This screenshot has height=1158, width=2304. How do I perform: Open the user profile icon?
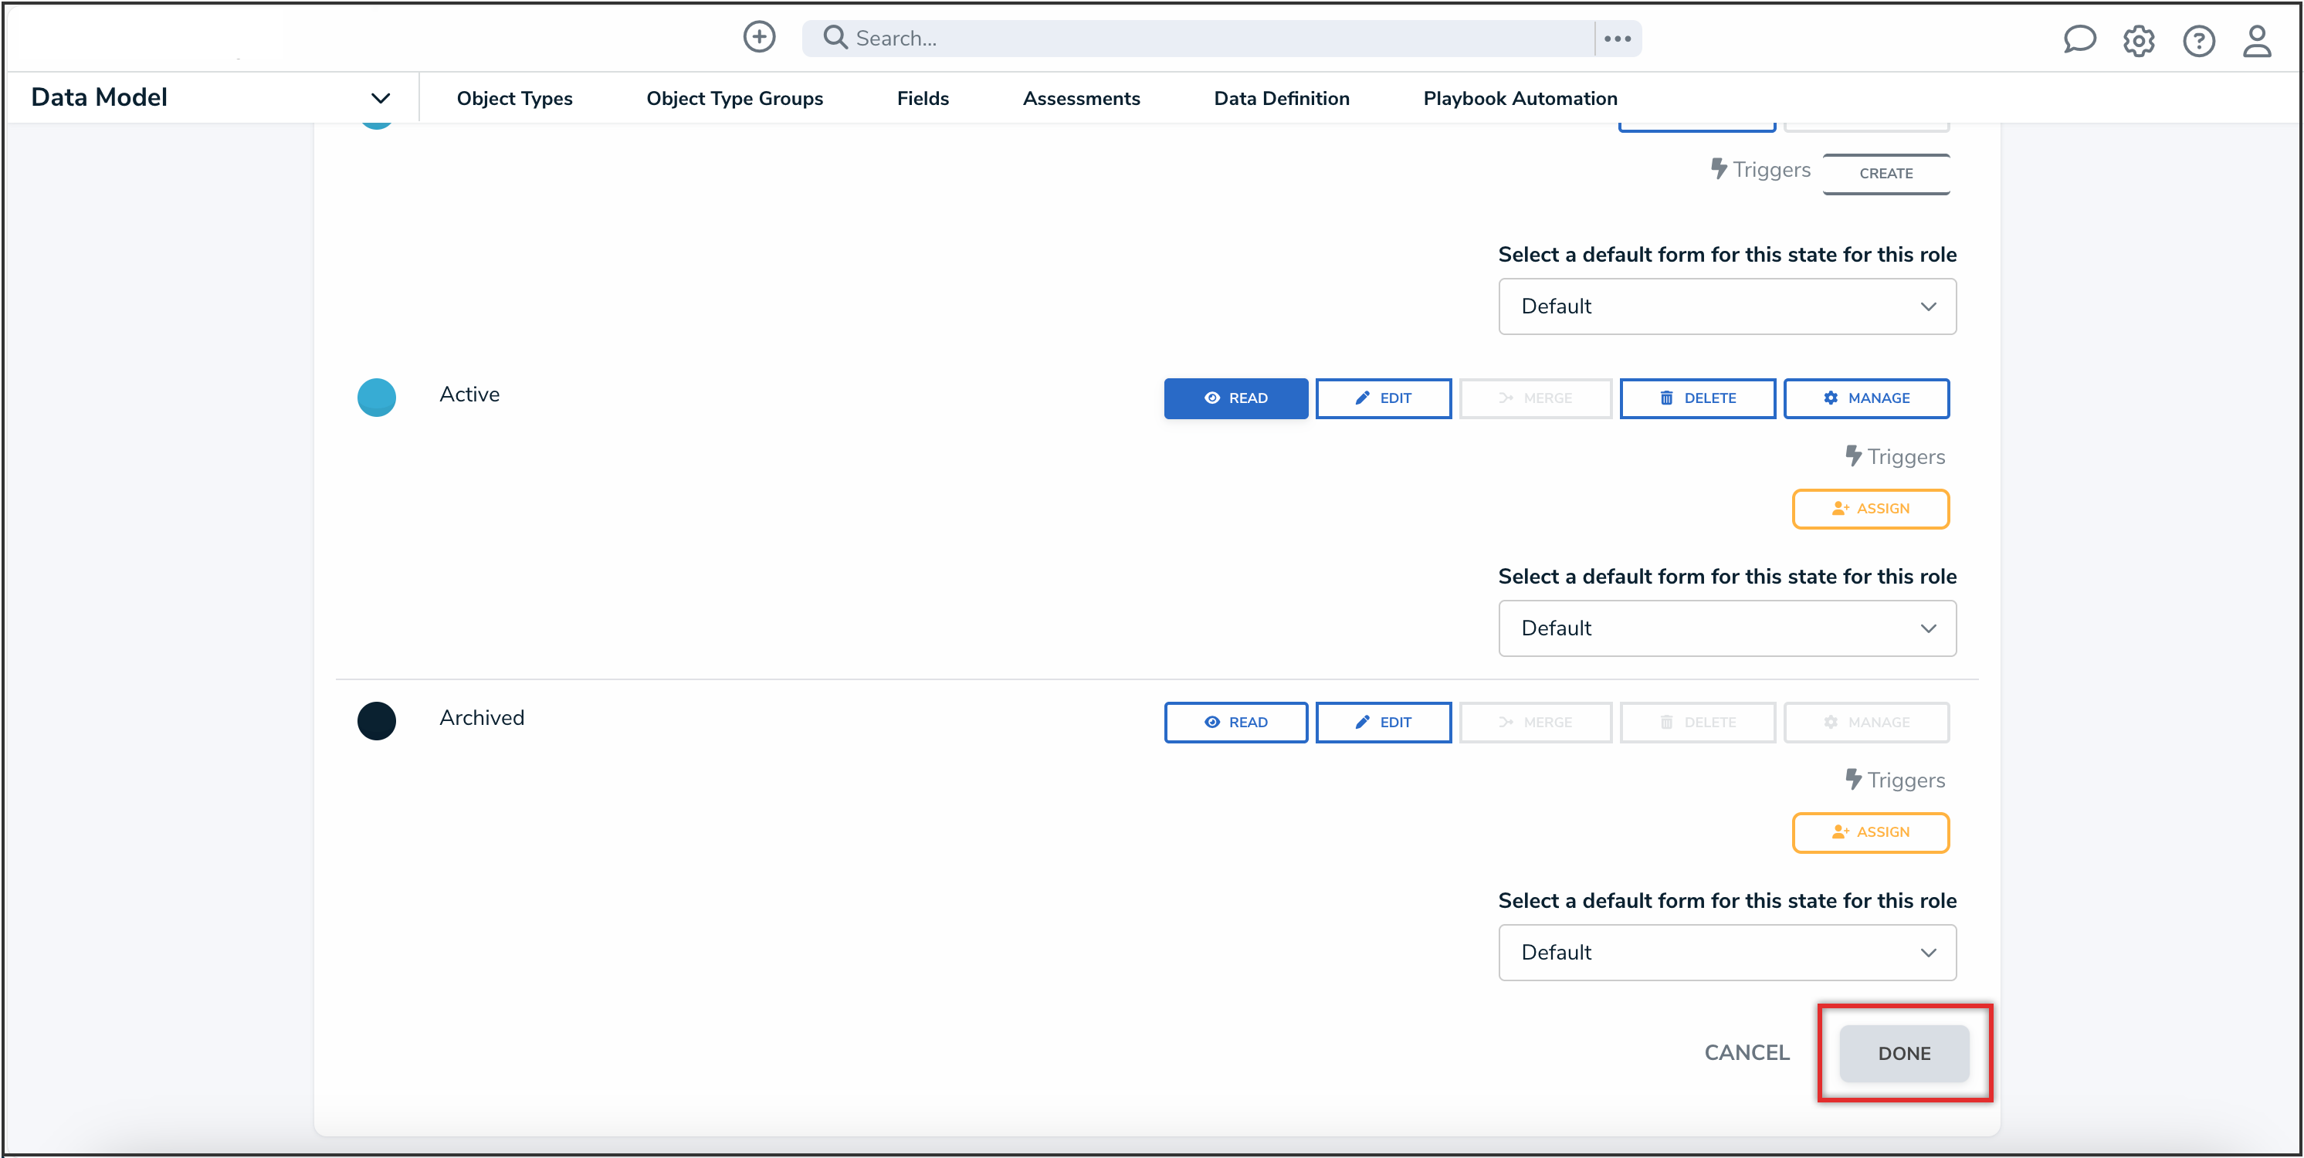click(2257, 41)
